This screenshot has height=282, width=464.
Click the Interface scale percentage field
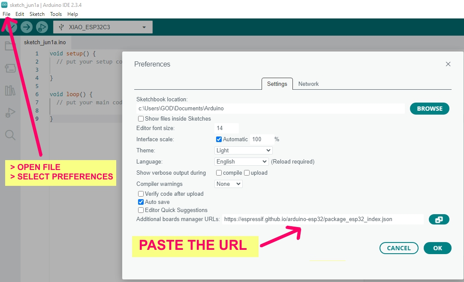(x=262, y=139)
